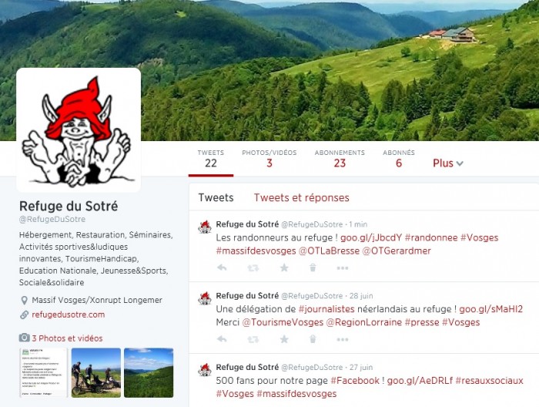Switch to Tweets et réponses tab
This screenshot has height=407, width=539.
[302, 197]
